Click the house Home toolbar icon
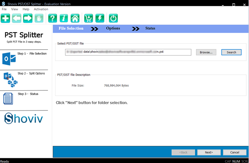Screen dimensions: 249x163 click(x=75, y=18)
